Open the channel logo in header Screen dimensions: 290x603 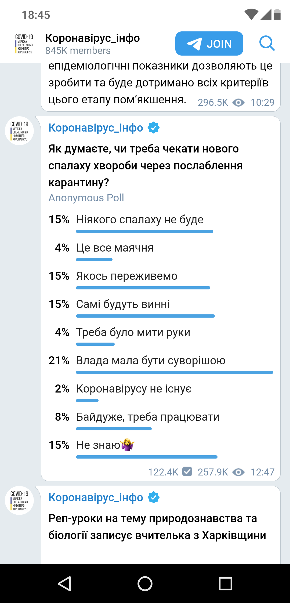[x=24, y=44]
